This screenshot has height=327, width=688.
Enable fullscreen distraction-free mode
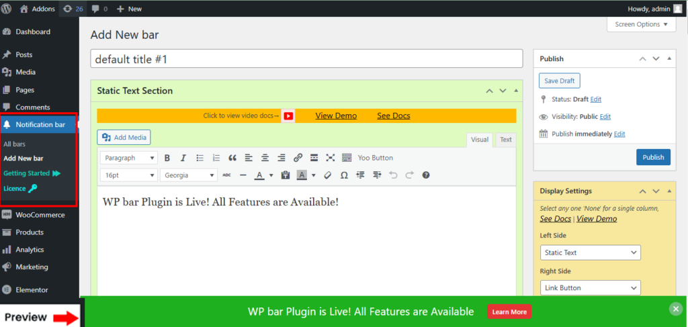tap(331, 158)
